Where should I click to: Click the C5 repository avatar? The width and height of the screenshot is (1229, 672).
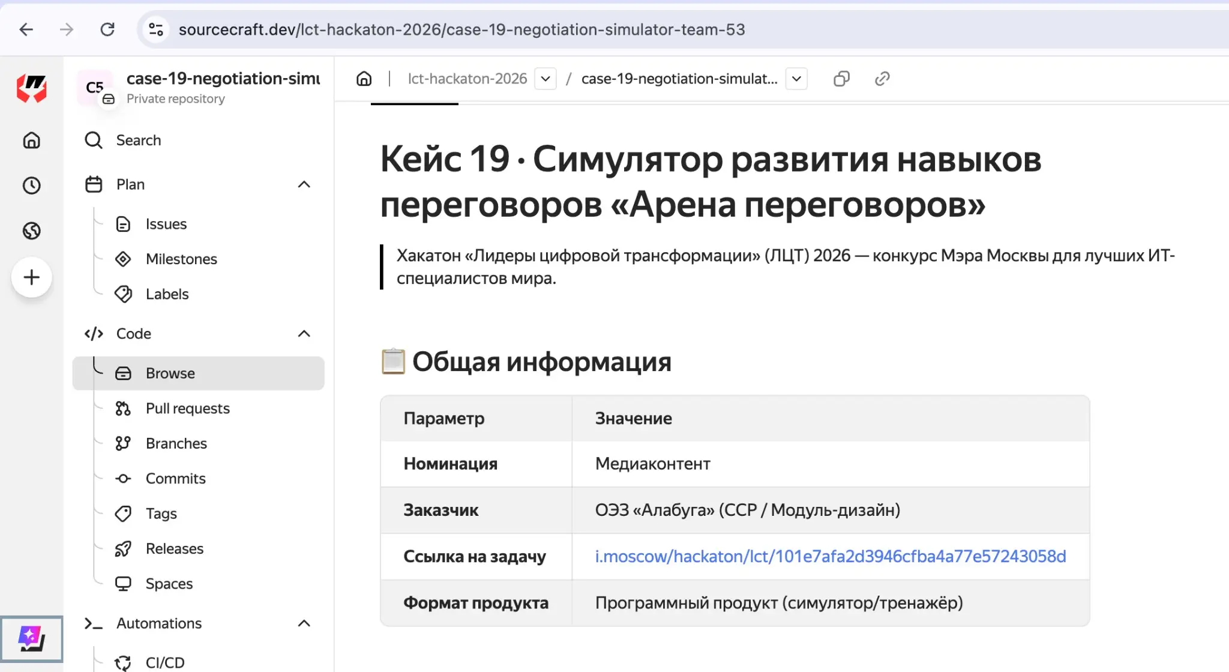pyautogui.click(x=95, y=88)
